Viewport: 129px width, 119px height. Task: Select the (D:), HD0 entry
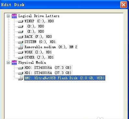click(36, 26)
